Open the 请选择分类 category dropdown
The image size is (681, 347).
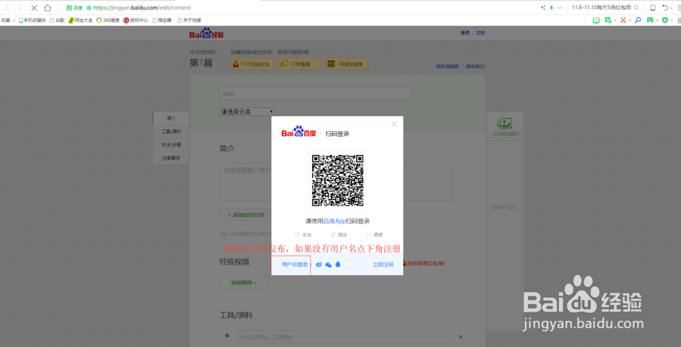[x=247, y=112]
